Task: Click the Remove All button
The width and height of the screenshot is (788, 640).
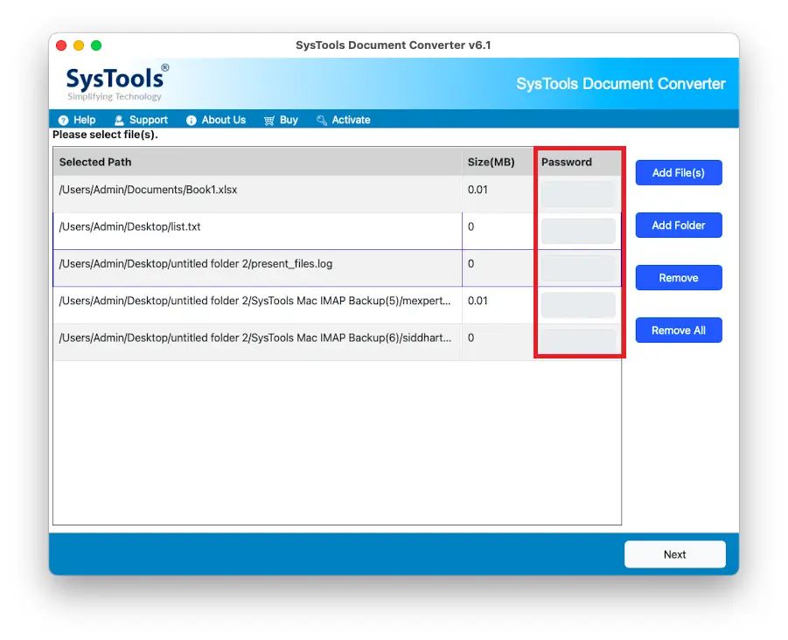Action: coord(679,330)
